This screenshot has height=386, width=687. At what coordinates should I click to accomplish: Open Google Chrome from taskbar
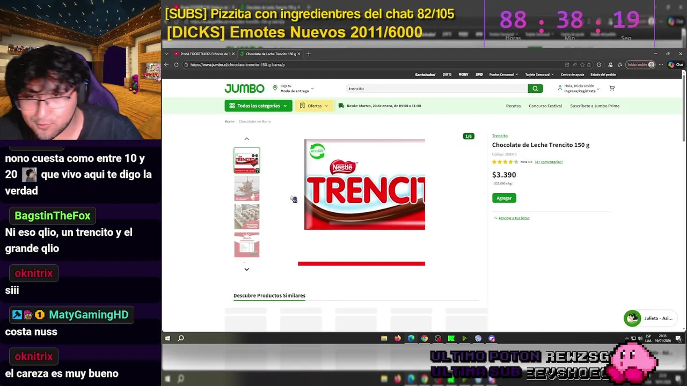click(x=425, y=338)
